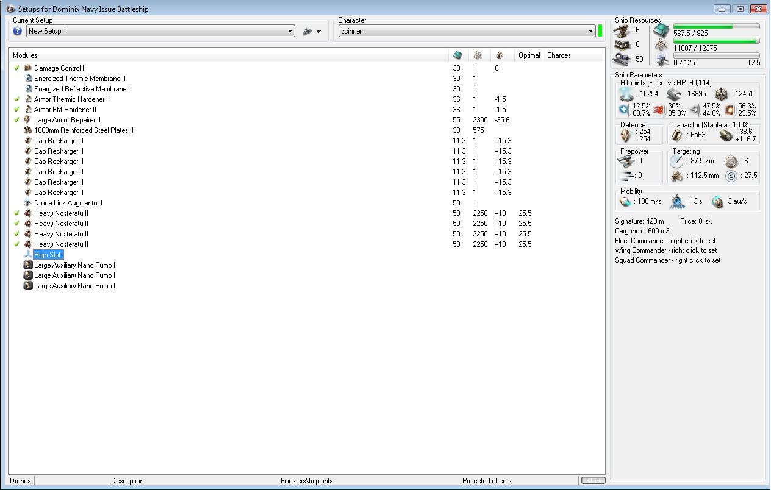This screenshot has width=771, height=490.
Task: Click the blue help question-mark icon
Action: tap(17, 31)
